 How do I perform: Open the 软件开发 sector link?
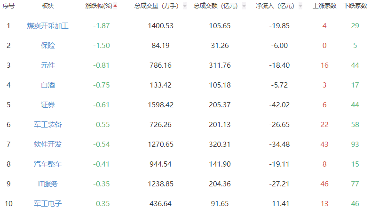coord(47,144)
